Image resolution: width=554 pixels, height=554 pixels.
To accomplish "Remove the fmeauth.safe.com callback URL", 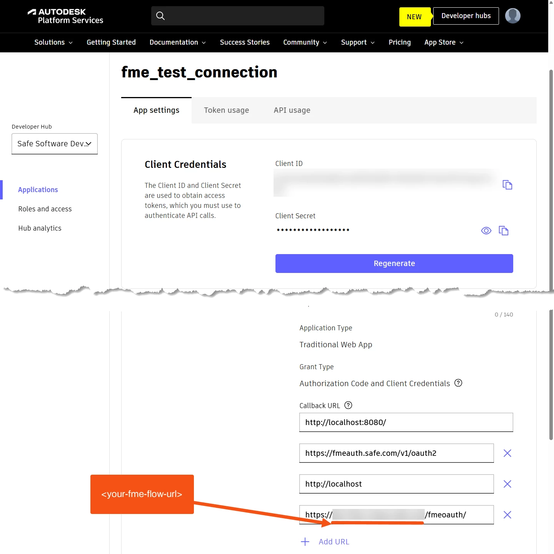I will (x=507, y=453).
